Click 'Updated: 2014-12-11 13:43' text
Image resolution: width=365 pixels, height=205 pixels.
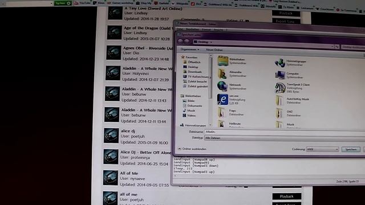[144, 100]
